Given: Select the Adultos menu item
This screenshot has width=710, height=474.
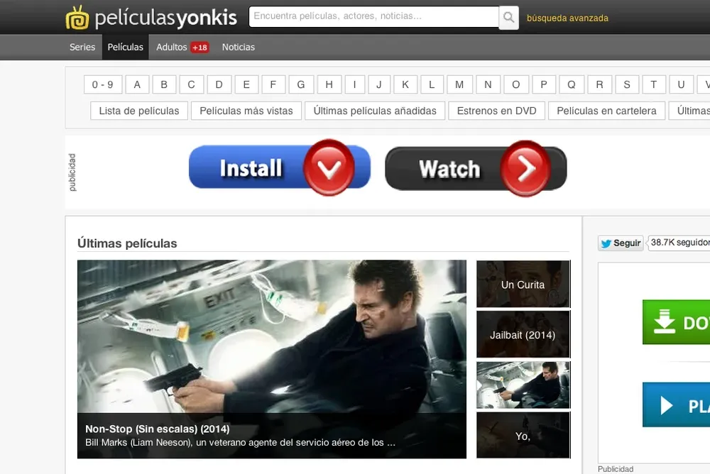Looking at the screenshot, I should (172, 48).
